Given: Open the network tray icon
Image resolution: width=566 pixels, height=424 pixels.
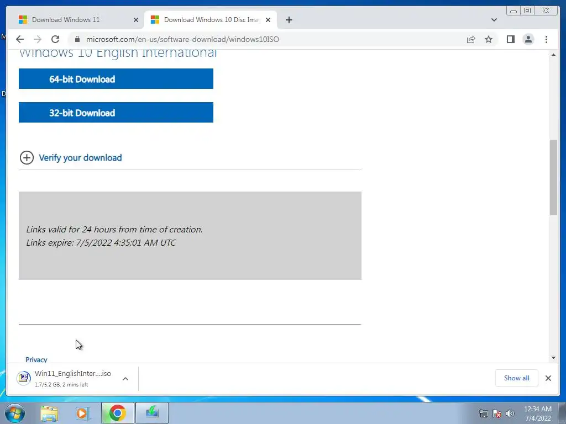Looking at the screenshot, I should [x=483, y=414].
